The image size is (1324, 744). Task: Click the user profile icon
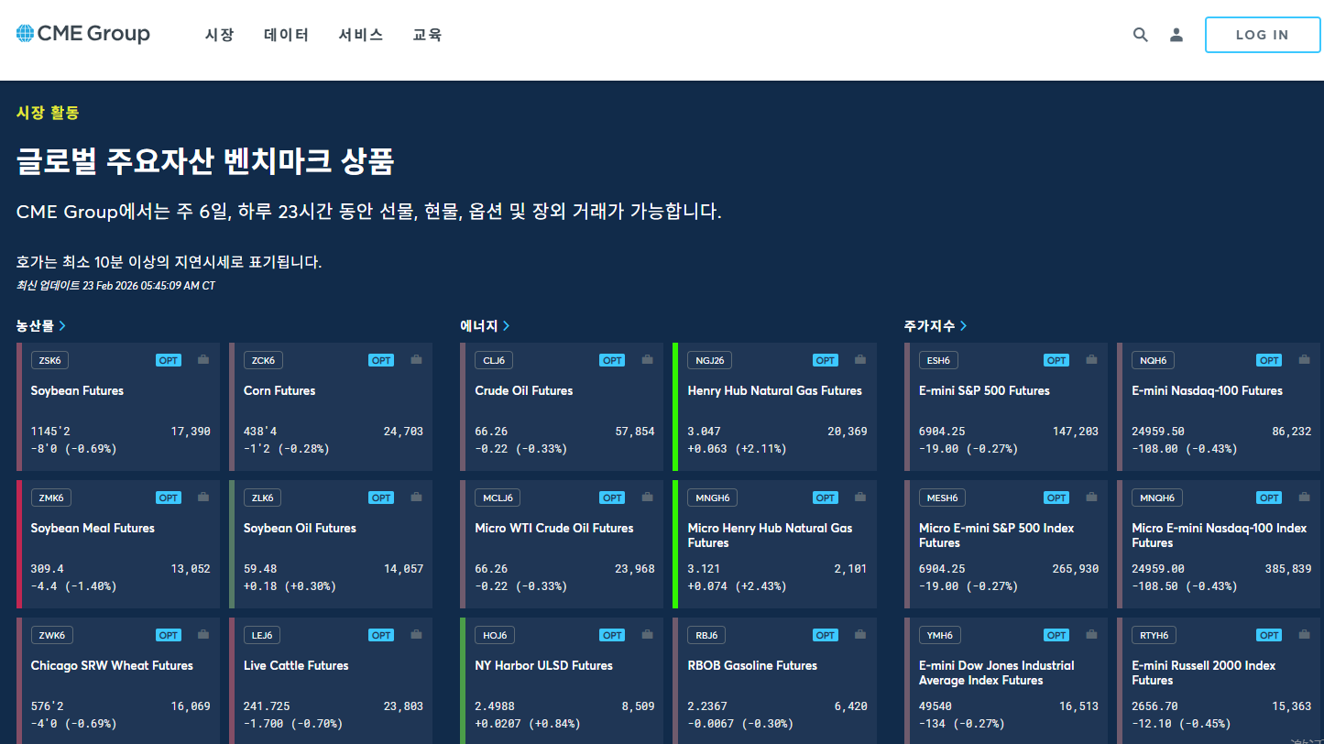1176,34
